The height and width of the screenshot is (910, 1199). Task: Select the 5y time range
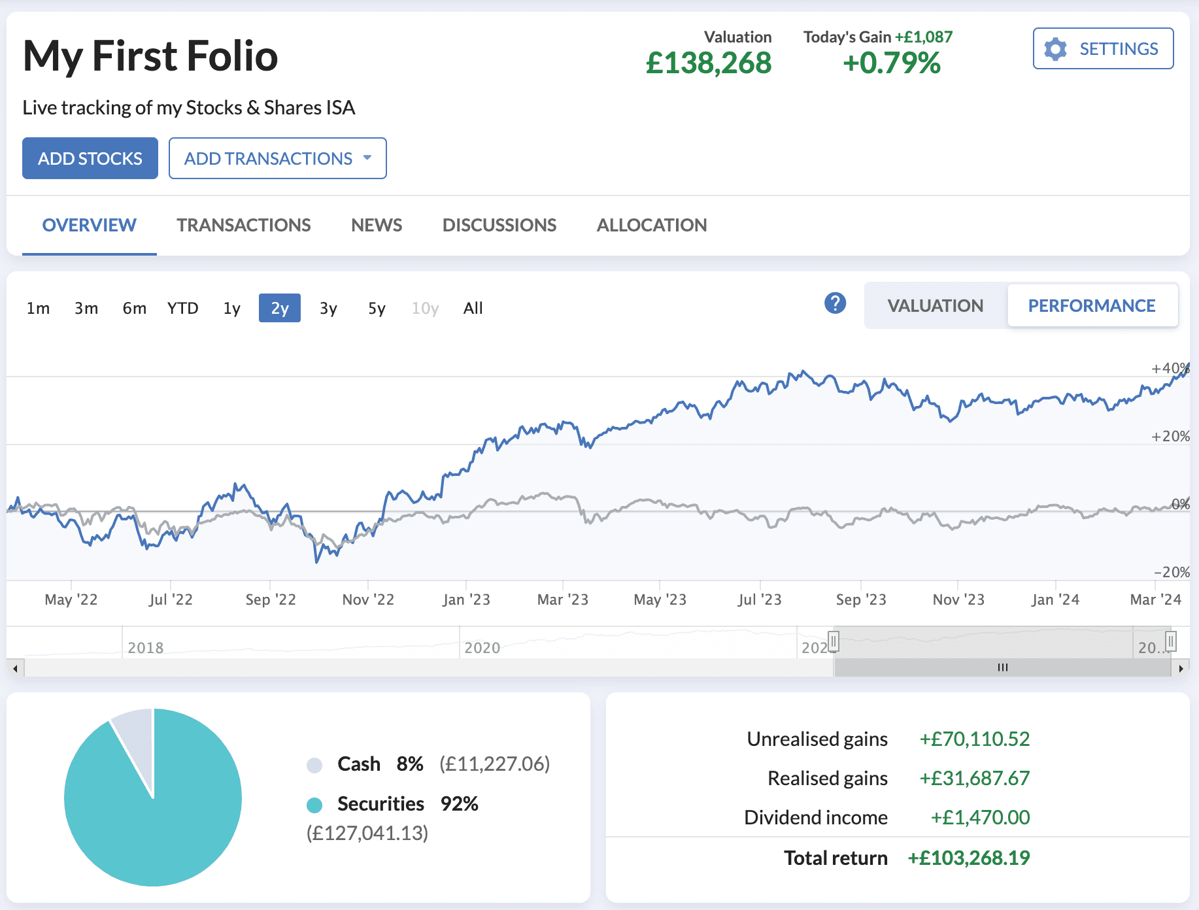click(x=376, y=308)
